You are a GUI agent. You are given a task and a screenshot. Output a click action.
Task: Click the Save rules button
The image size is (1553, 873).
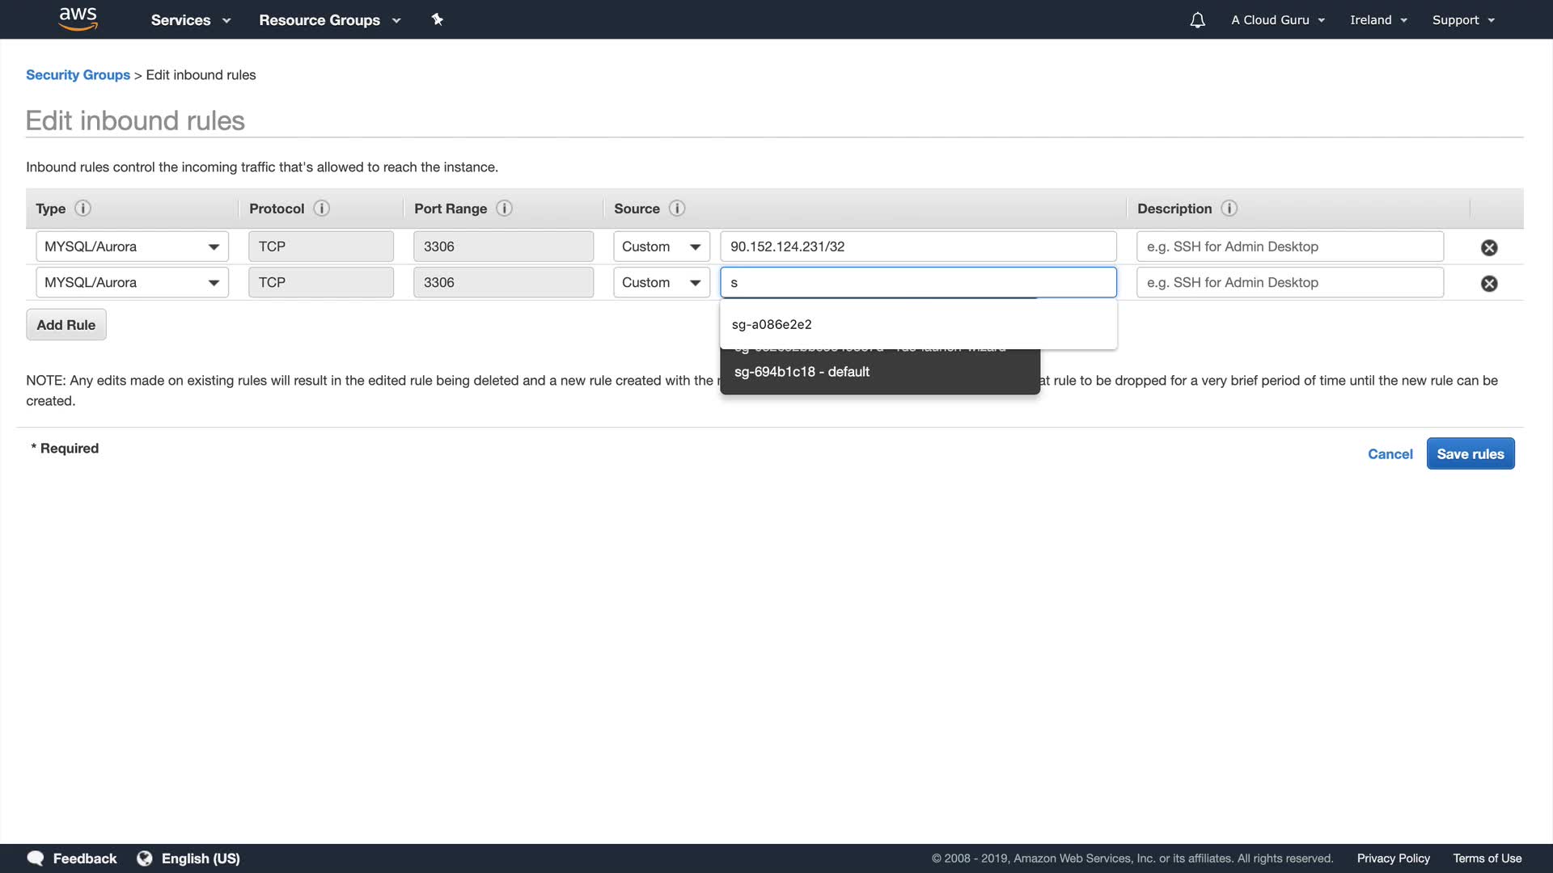click(1470, 453)
